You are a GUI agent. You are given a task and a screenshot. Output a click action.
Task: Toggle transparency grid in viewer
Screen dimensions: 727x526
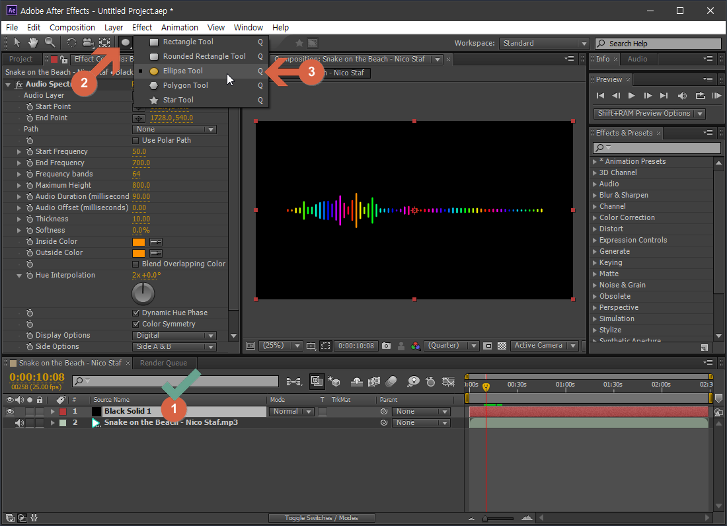(x=502, y=346)
